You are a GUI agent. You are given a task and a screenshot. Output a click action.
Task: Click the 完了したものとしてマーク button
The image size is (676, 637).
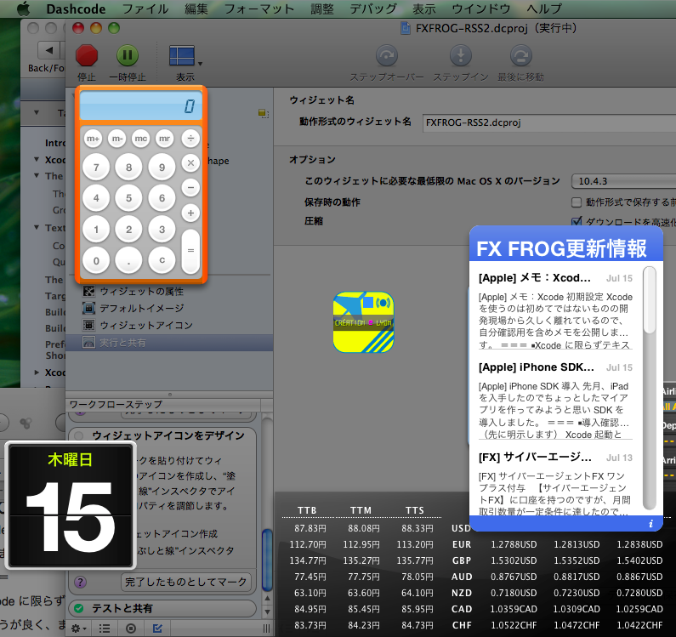[187, 583]
